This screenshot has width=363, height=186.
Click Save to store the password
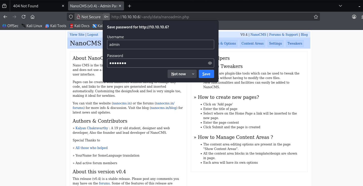(x=206, y=74)
